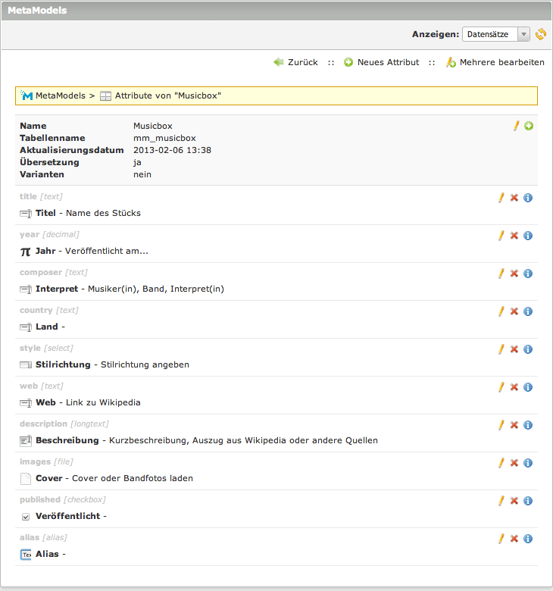Click the green plus icon beside Musicbox
The image size is (553, 591).
coord(529,126)
